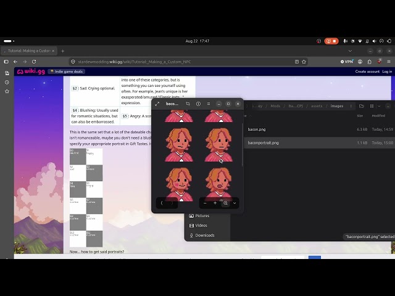Click the images breadcrumb in file manager
The image size is (395, 296).
(x=337, y=106)
